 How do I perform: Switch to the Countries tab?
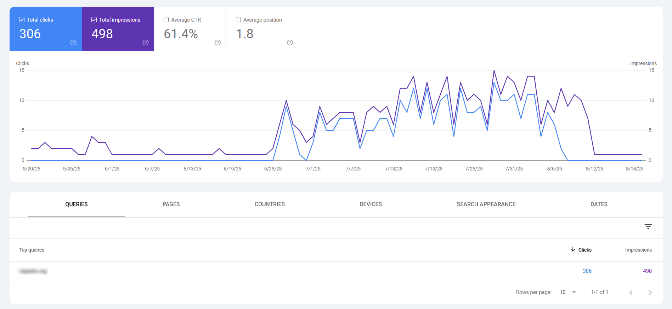270,204
